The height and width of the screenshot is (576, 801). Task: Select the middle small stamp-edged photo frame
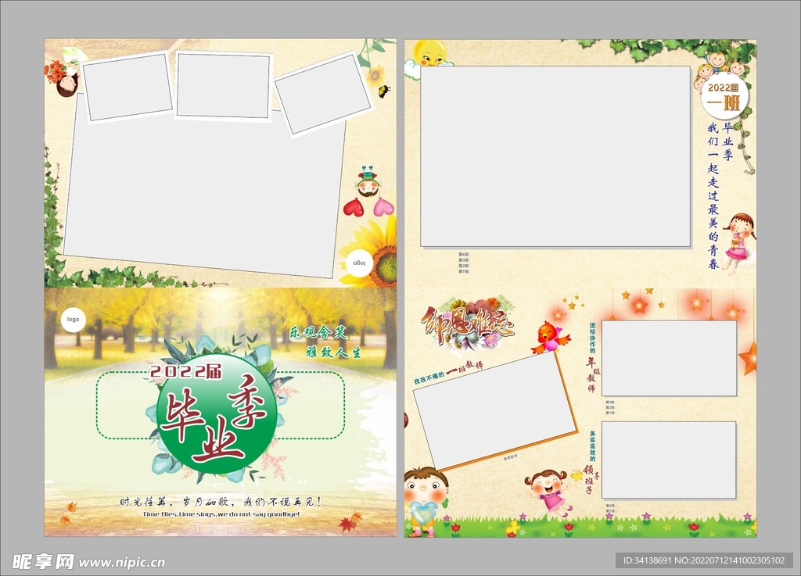(x=223, y=85)
